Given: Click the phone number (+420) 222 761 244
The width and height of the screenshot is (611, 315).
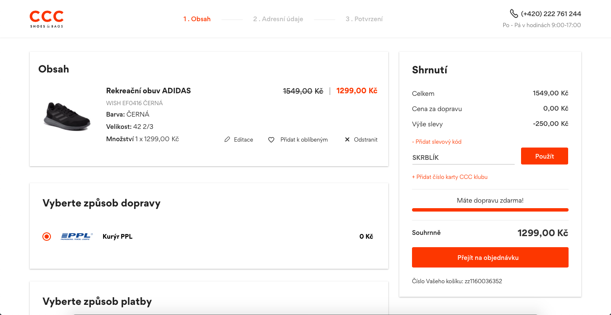Looking at the screenshot, I should pos(551,14).
